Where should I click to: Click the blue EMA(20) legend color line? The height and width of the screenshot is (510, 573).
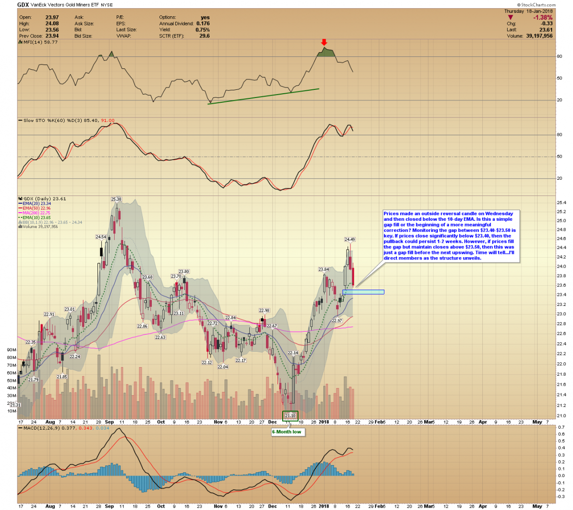[x=20, y=204]
